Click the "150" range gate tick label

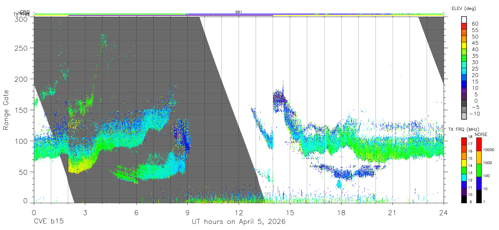coord(21,110)
